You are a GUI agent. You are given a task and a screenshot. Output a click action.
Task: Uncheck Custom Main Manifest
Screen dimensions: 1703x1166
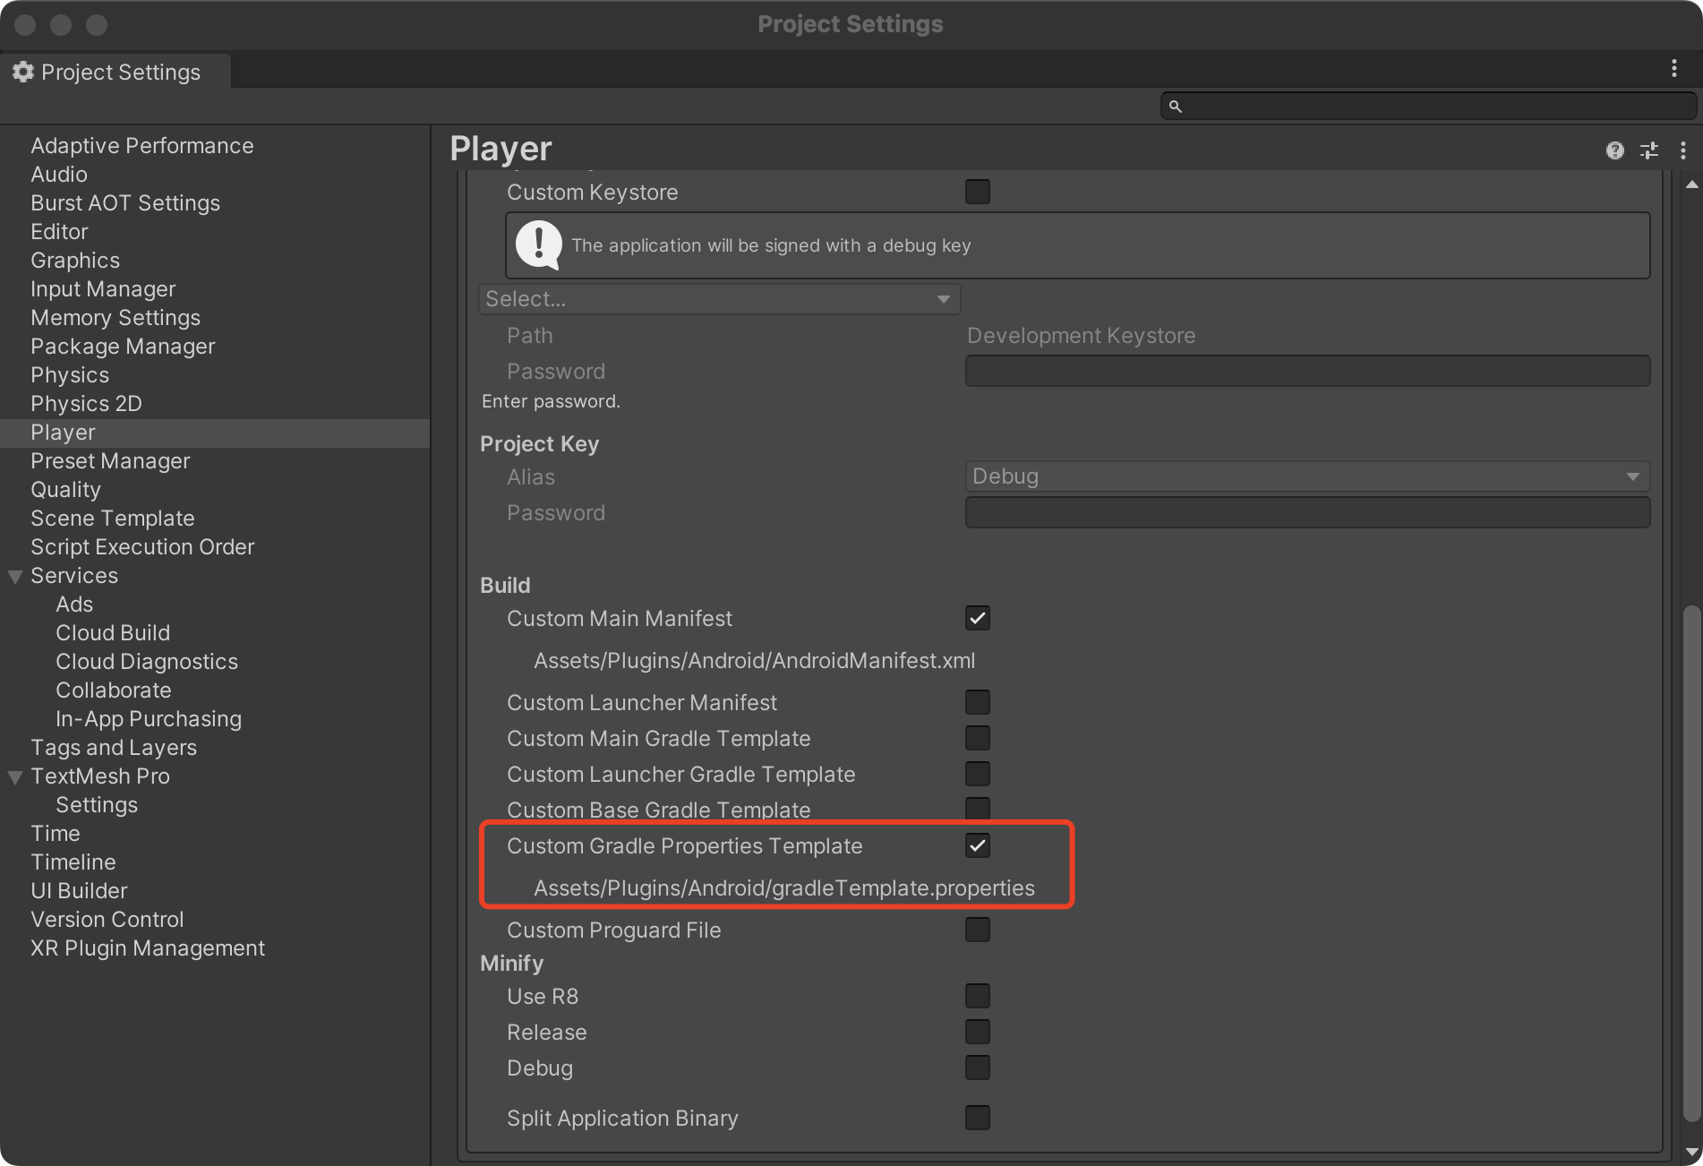[x=978, y=618]
